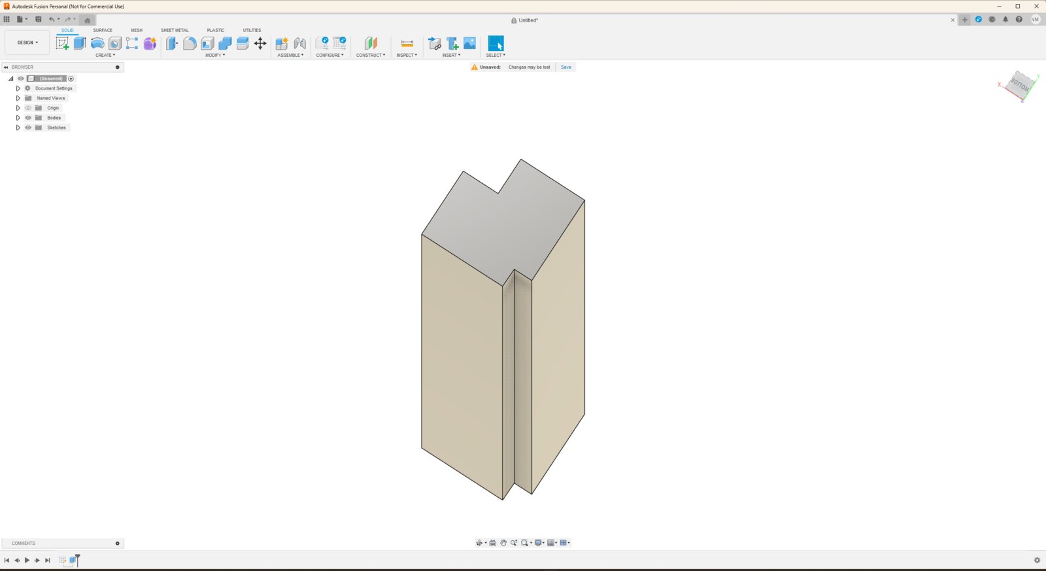Select the Measure tool
This screenshot has width=1046, height=571.
(x=407, y=43)
